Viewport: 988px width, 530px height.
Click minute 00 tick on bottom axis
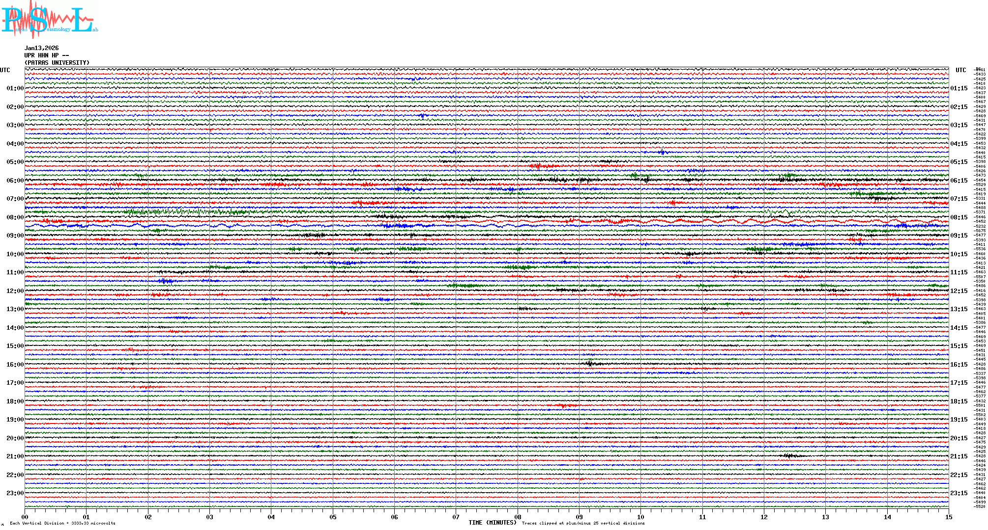[25, 517]
